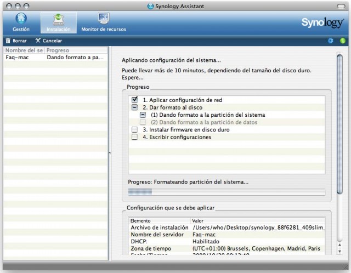This screenshot has width=351, height=273.
Task: Click the Cancelar button text
Action: pyautogui.click(x=52, y=41)
